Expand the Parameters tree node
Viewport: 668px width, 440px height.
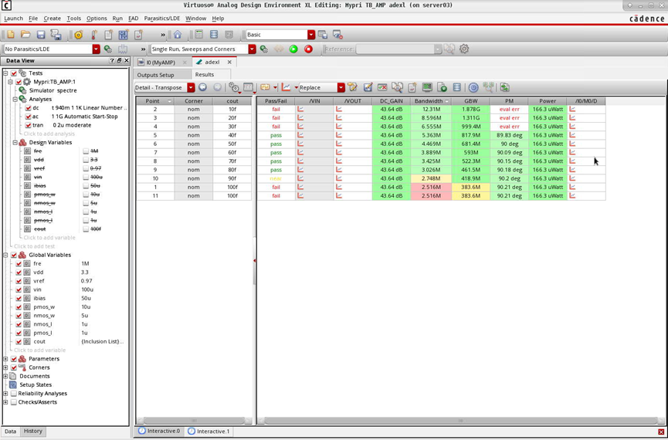tap(5, 359)
